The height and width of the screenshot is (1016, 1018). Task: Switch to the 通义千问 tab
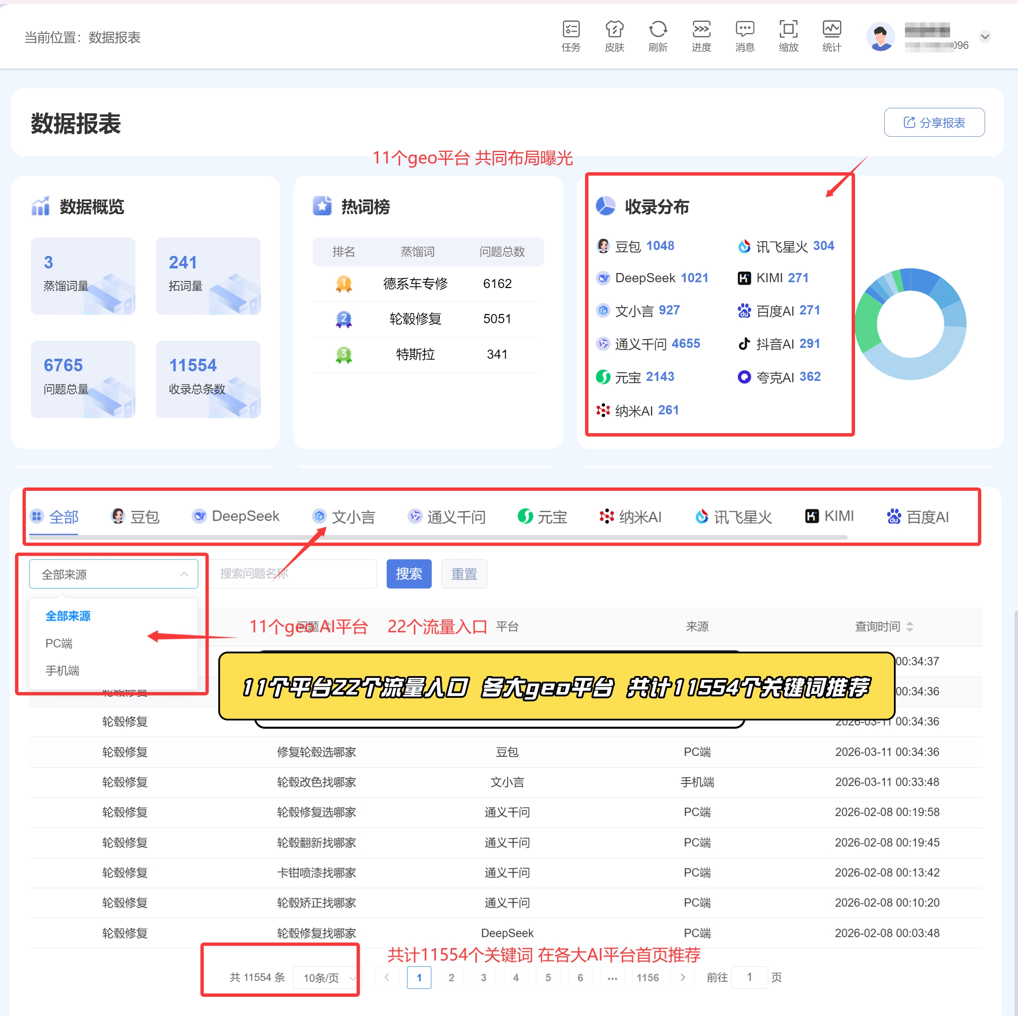pos(446,517)
